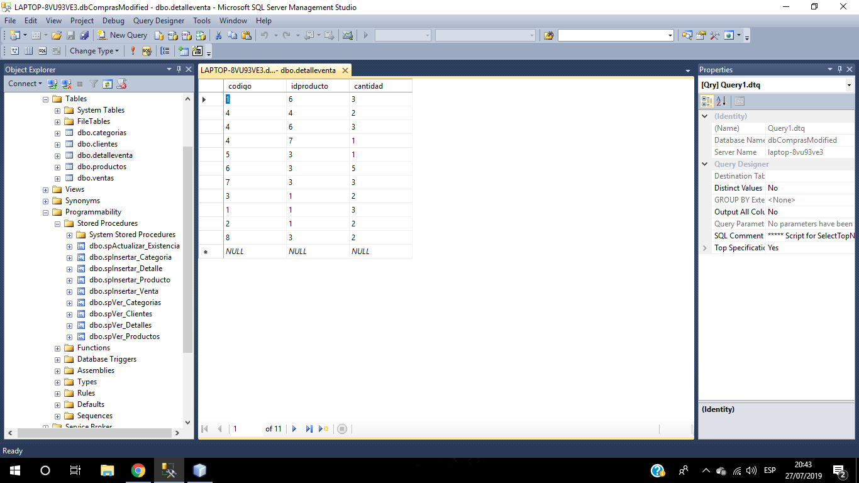Open file with the folder icon
The height and width of the screenshot is (483, 859).
click(x=57, y=35)
